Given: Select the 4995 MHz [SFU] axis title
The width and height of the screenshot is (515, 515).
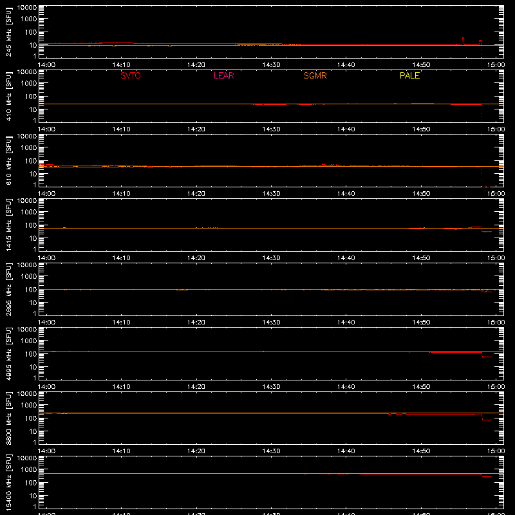Looking at the screenshot, I should [x=8, y=353].
